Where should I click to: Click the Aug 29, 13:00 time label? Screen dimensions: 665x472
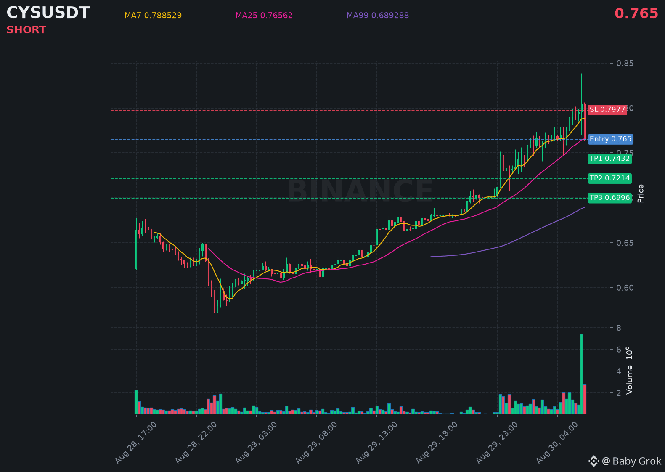tap(377, 443)
